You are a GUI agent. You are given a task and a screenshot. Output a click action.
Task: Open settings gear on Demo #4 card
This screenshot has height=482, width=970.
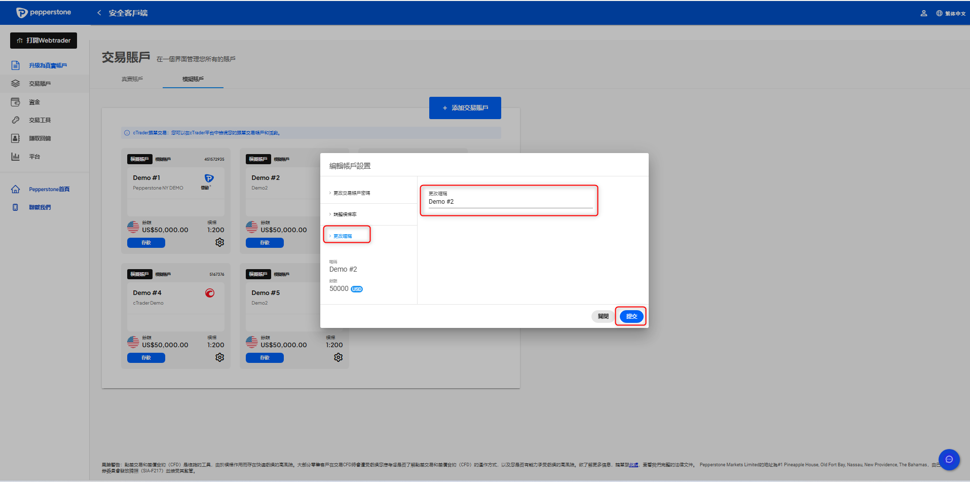point(219,357)
